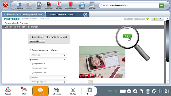The image size is (171, 96).
Task: Click the page scrollbar up arrow
Action: [x=168, y=19]
